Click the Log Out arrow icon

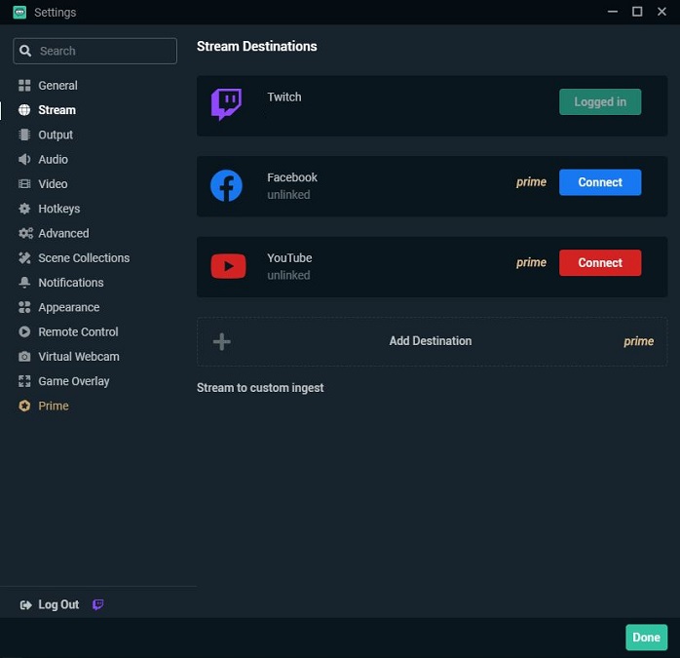[26, 605]
